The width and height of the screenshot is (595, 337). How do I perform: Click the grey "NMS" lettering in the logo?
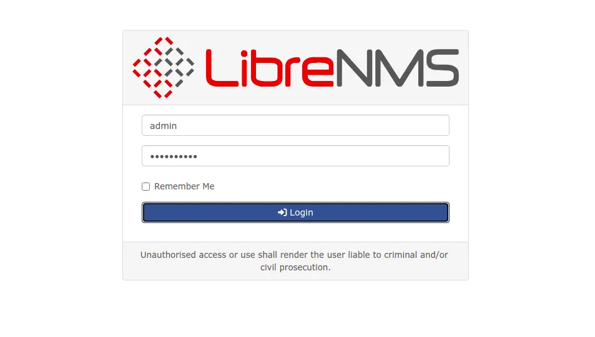pos(398,68)
